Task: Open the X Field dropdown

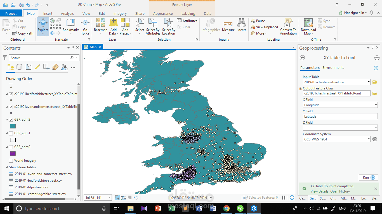Action: point(376,105)
